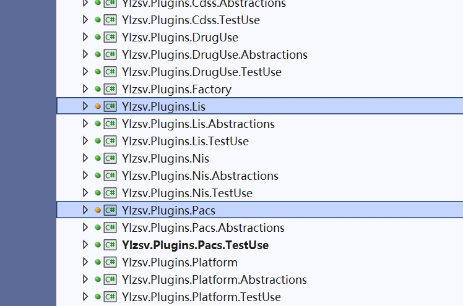Expand the Ylzsv.Plugins.Lis project node
The width and height of the screenshot is (463, 306).
86,106
